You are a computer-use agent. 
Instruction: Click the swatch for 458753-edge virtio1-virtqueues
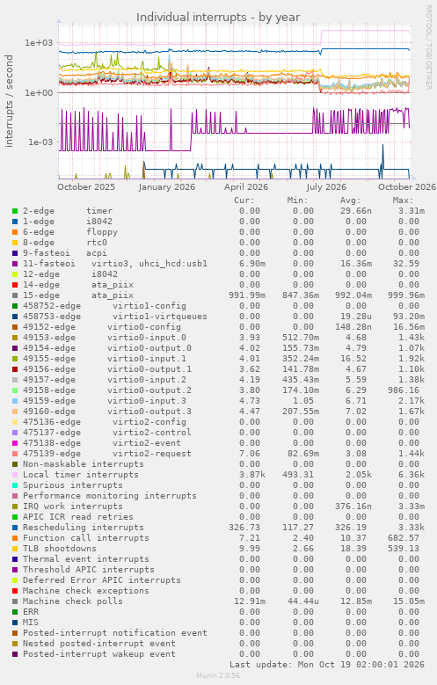(x=15, y=317)
